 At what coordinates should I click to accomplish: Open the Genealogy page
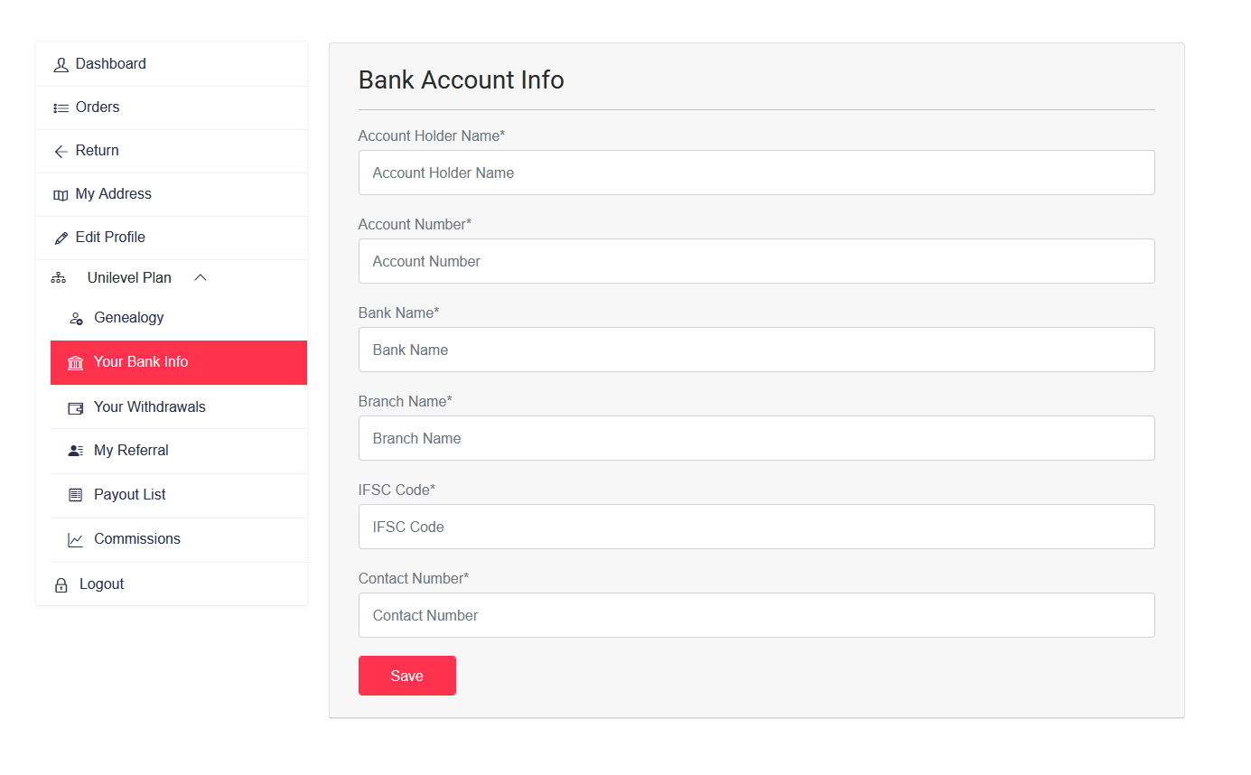click(128, 318)
